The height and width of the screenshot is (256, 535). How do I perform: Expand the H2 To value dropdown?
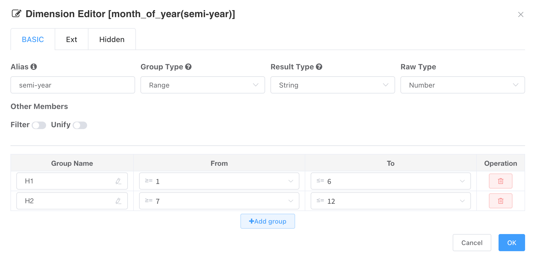click(391, 201)
